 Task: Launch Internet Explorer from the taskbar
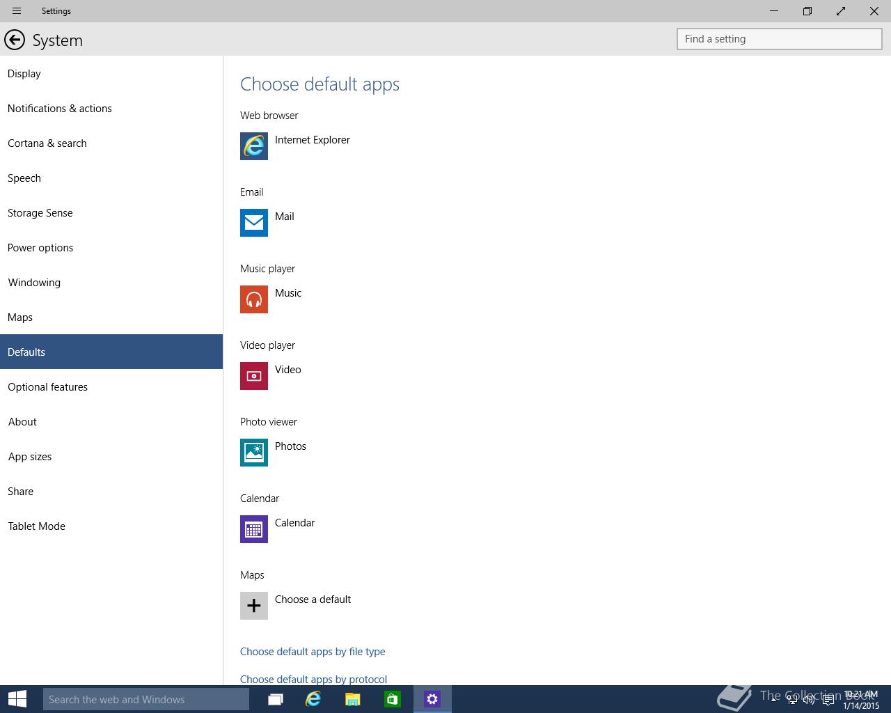313,699
